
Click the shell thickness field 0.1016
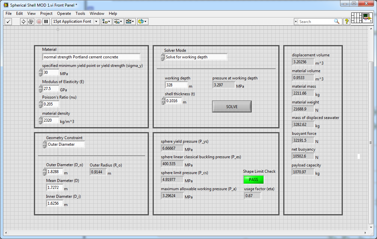point(173,101)
